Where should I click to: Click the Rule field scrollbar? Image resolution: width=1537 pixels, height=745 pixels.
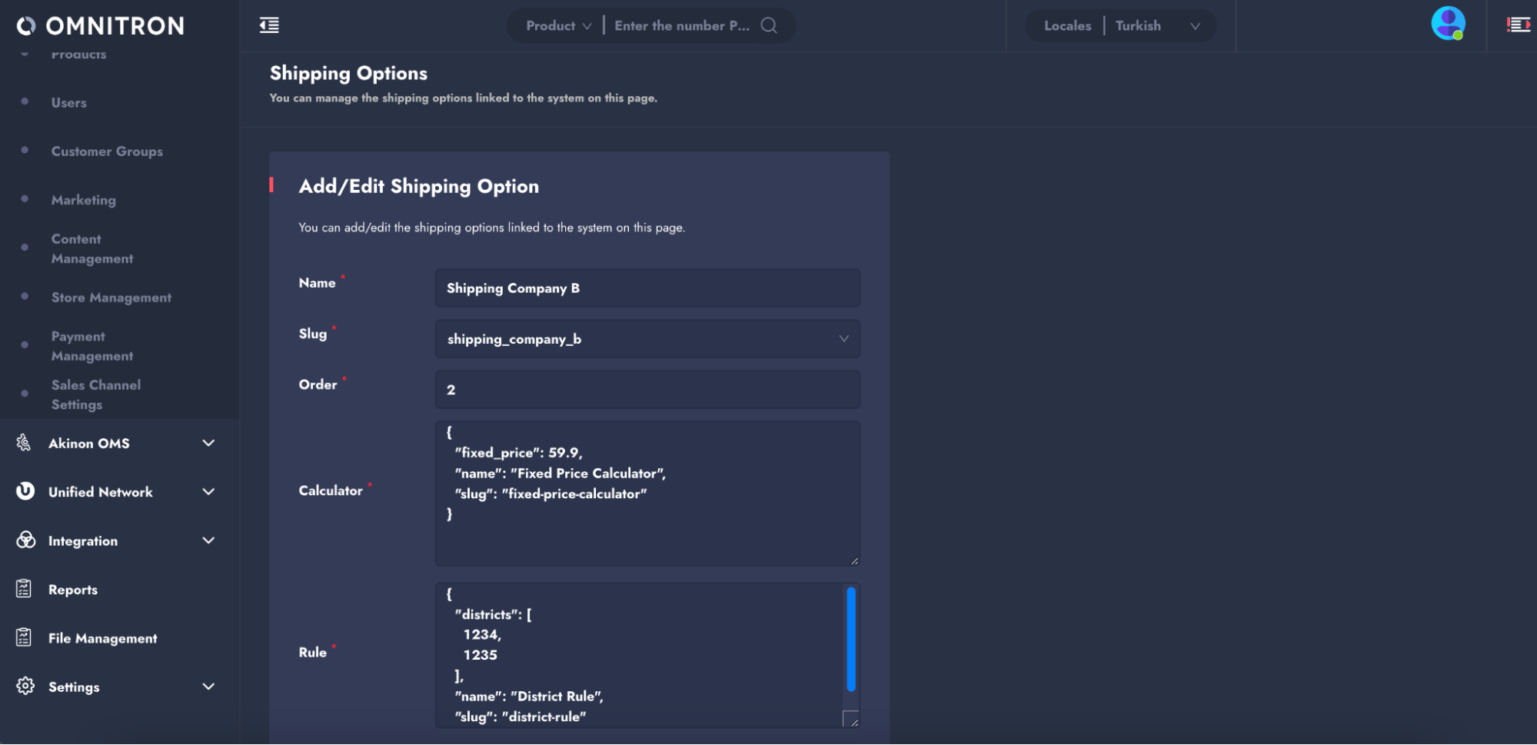(850, 640)
